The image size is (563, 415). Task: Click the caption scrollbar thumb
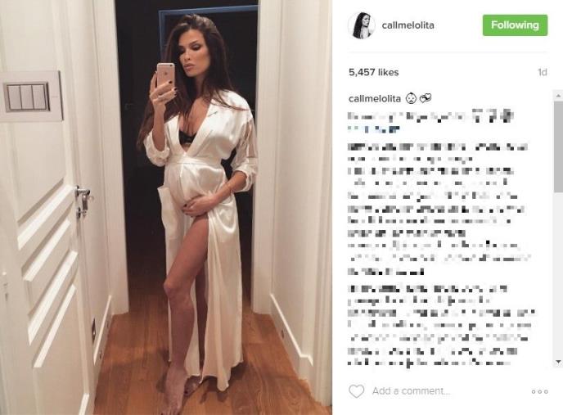pyautogui.click(x=558, y=146)
